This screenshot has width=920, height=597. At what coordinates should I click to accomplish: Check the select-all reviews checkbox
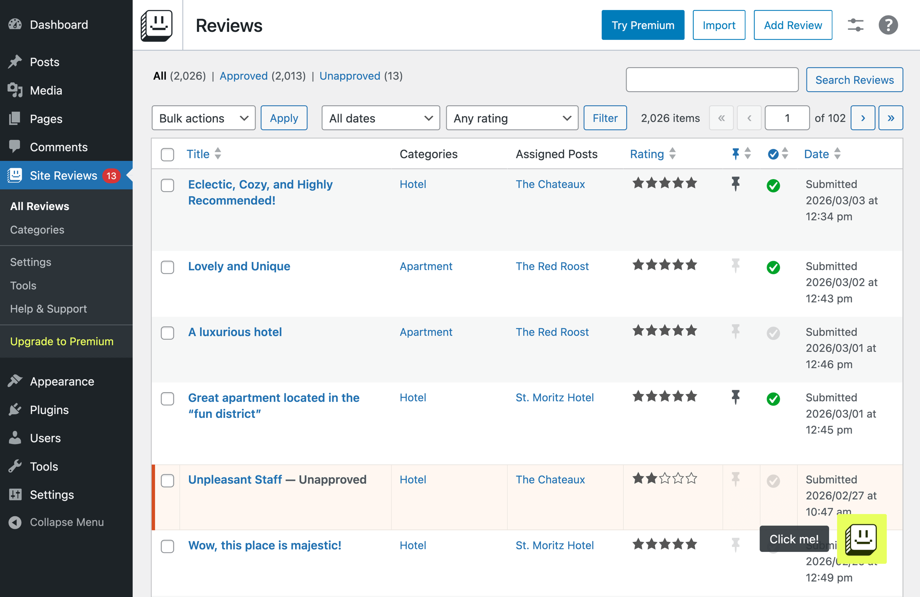[x=167, y=155]
